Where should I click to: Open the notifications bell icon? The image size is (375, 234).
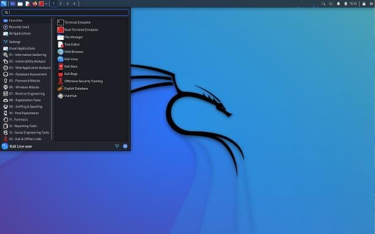pyautogui.click(x=338, y=4)
